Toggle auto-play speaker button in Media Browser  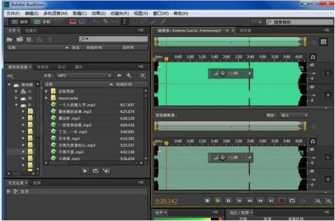[106, 171]
